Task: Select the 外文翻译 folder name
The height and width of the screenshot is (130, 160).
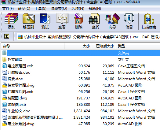Action: point(15,60)
